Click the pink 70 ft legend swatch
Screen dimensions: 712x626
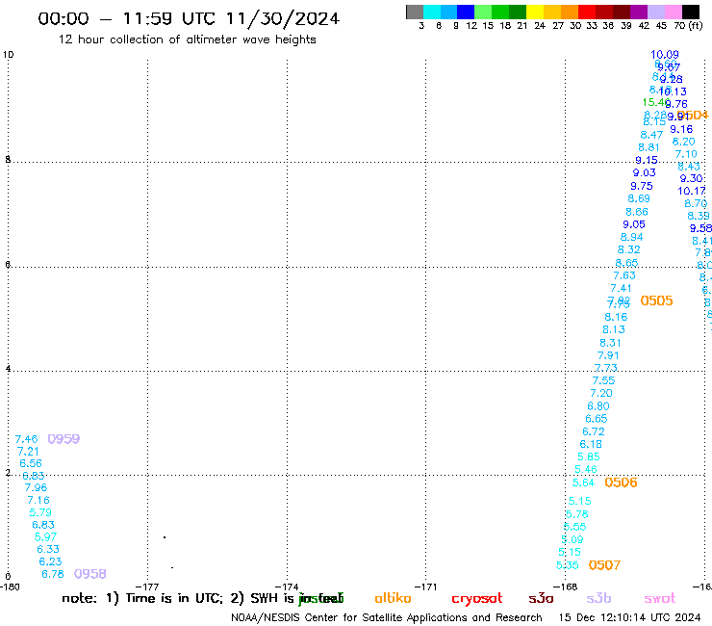674,12
